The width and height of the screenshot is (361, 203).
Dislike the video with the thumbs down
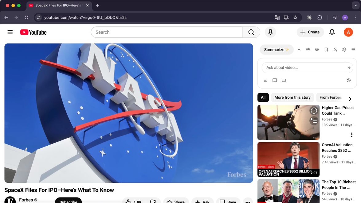[x=153, y=201]
